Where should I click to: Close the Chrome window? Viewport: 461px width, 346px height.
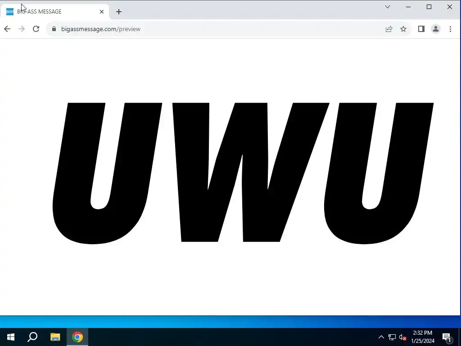pyautogui.click(x=450, y=7)
